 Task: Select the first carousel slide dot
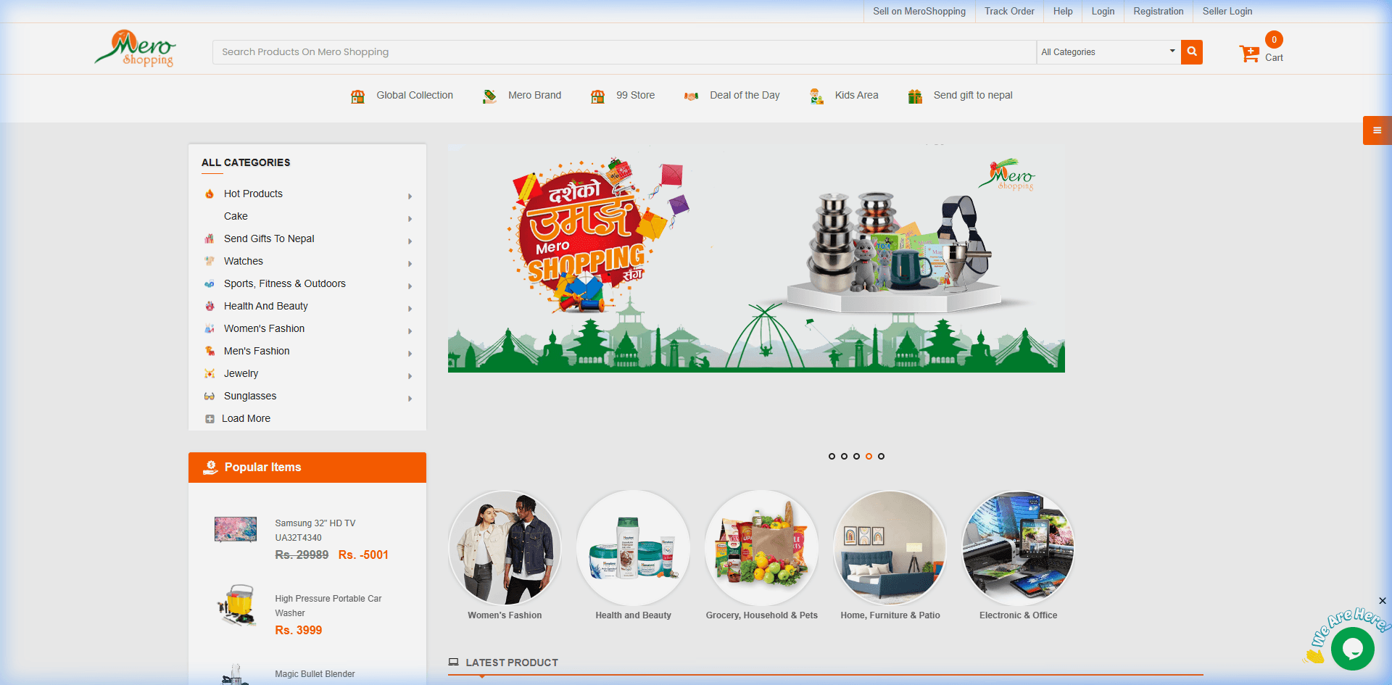click(832, 457)
